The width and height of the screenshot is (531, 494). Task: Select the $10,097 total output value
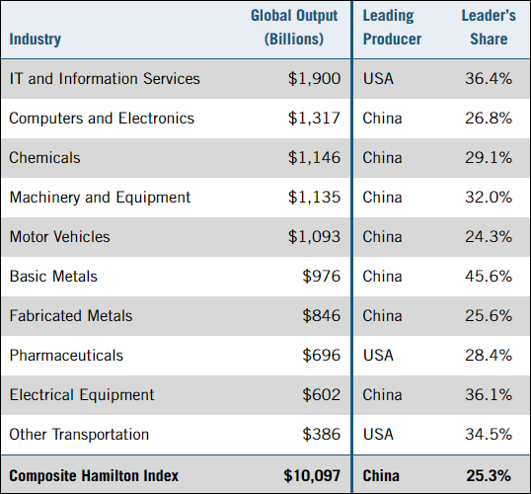click(x=312, y=475)
